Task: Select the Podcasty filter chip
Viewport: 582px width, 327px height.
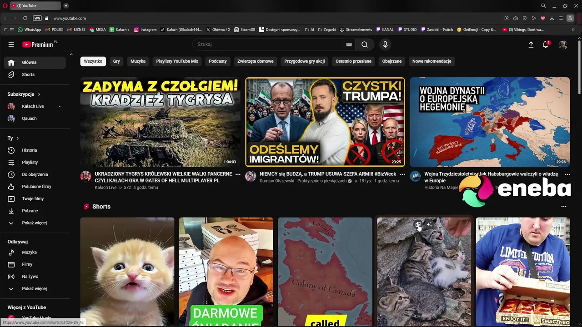Action: point(218,61)
